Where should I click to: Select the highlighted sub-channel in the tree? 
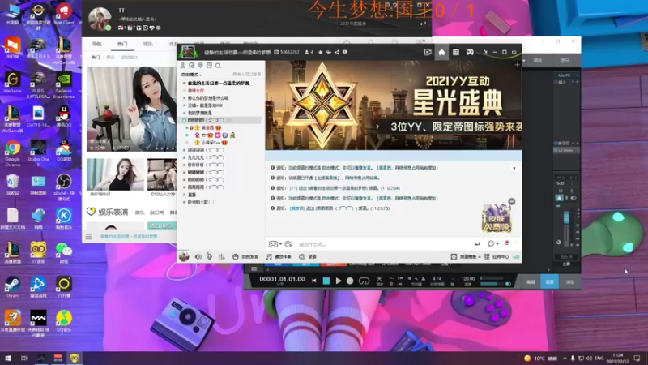(x=220, y=120)
